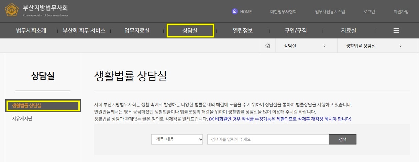Click the purple HOME icon
Viewport: 419px width, 162px height.
[x=235, y=11]
